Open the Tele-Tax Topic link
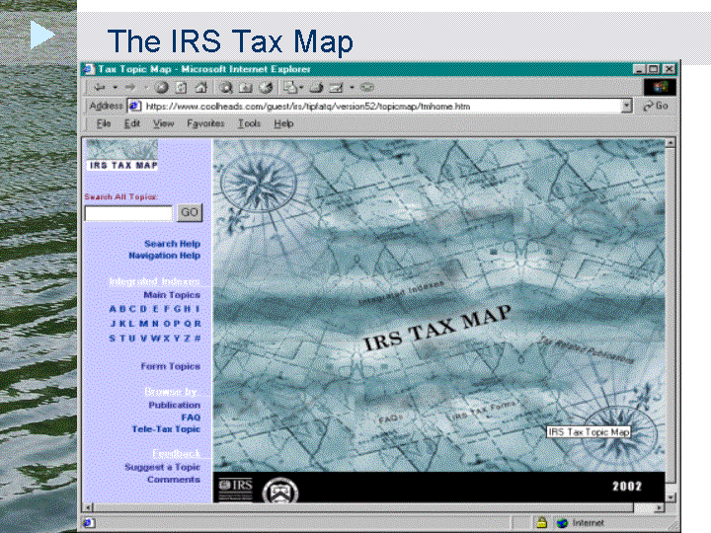Image resolution: width=711 pixels, height=533 pixels. pos(166,428)
